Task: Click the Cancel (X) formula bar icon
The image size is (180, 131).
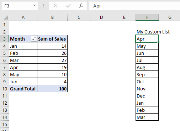Action: point(55,6)
